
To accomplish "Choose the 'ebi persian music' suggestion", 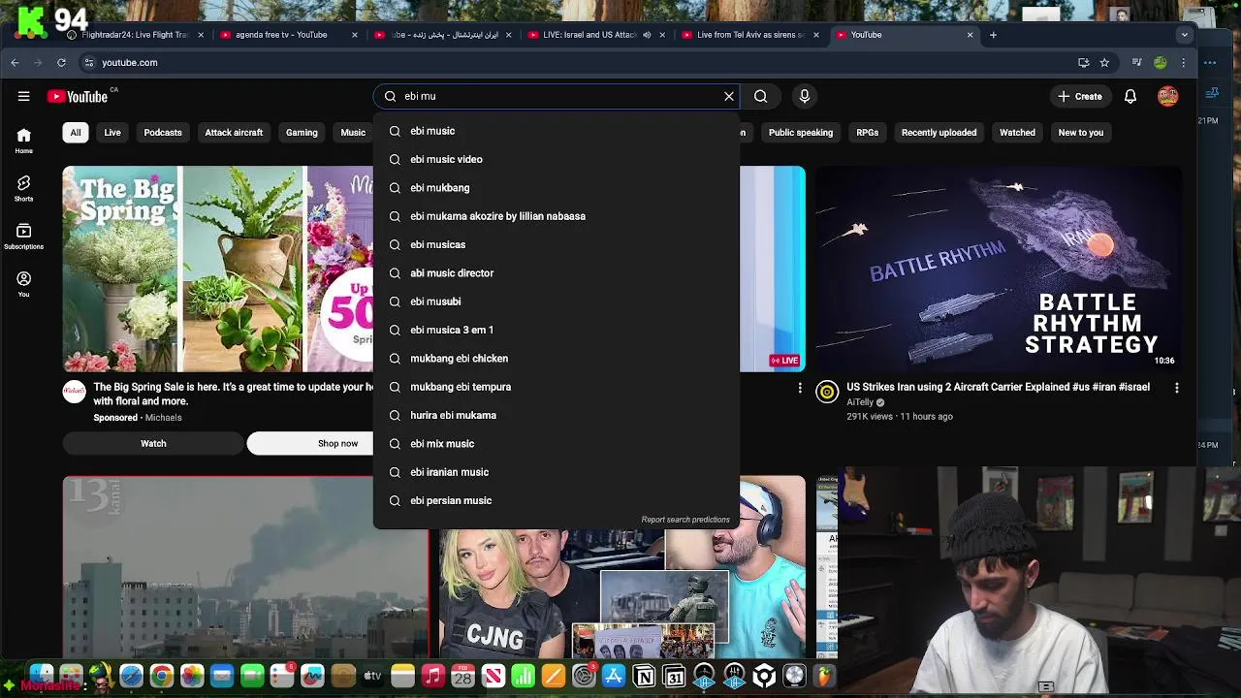I will (557, 500).
